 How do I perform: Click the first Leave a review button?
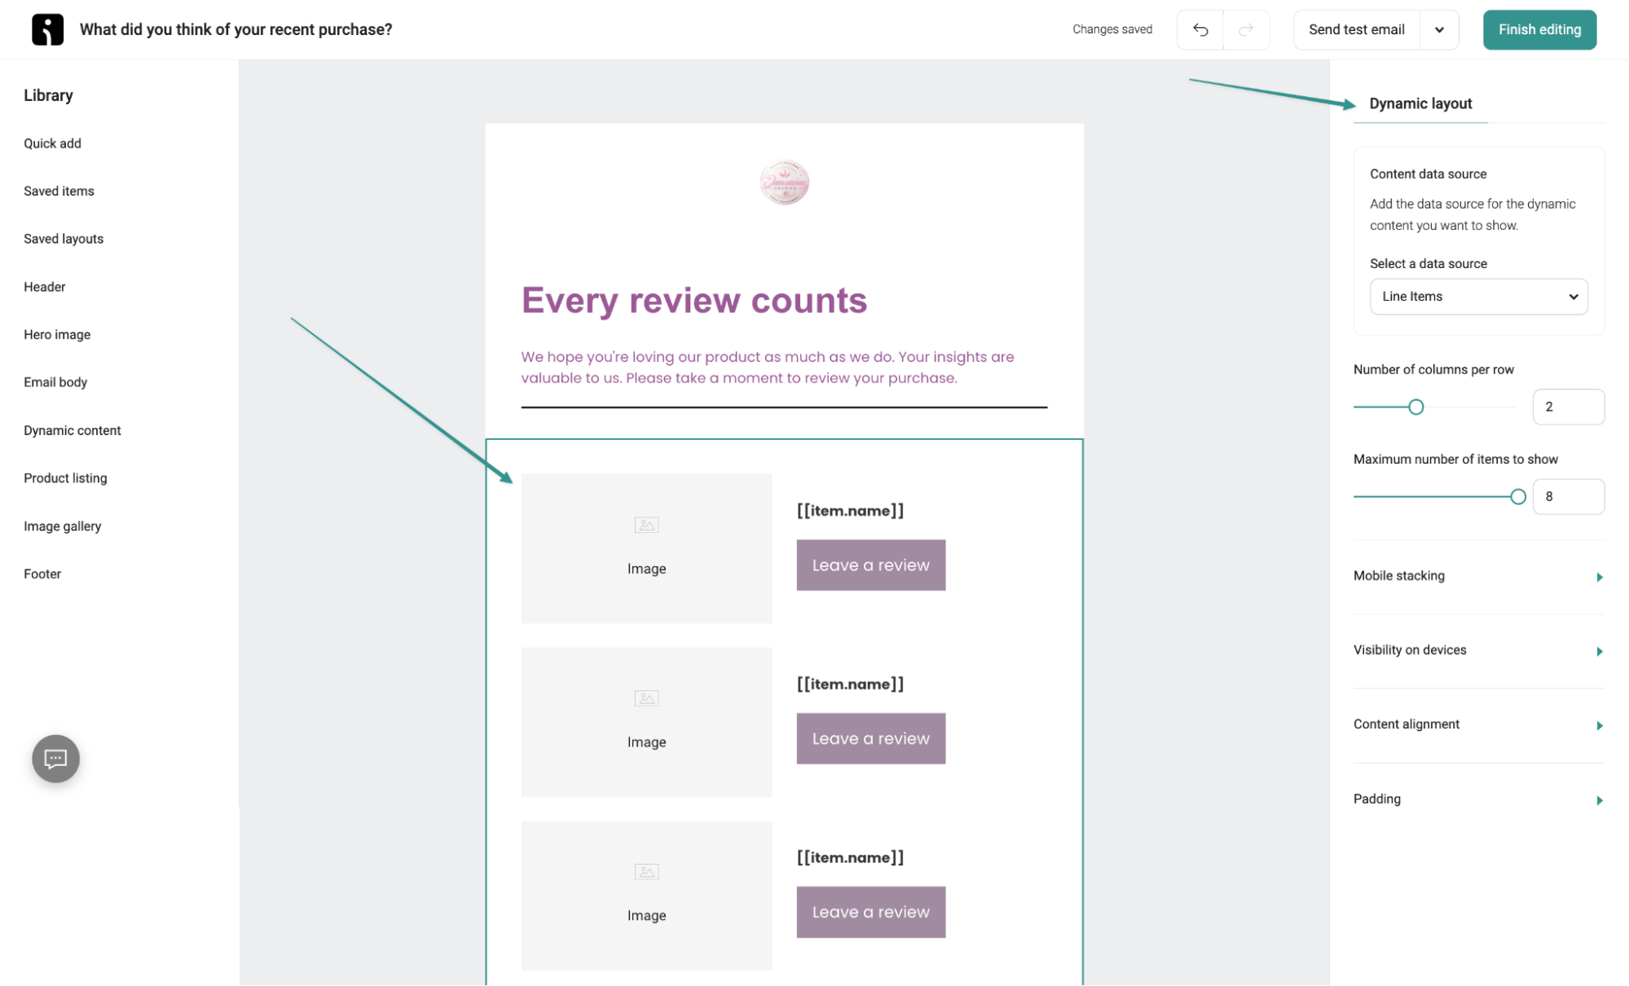coord(870,565)
